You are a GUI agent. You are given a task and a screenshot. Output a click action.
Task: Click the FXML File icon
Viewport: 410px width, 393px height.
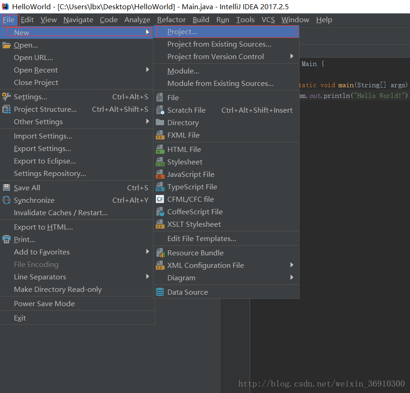[x=160, y=135]
